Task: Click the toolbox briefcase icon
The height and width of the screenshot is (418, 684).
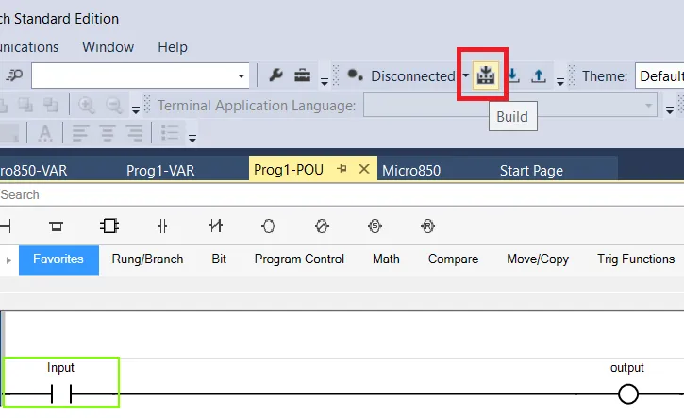Action: tap(302, 75)
